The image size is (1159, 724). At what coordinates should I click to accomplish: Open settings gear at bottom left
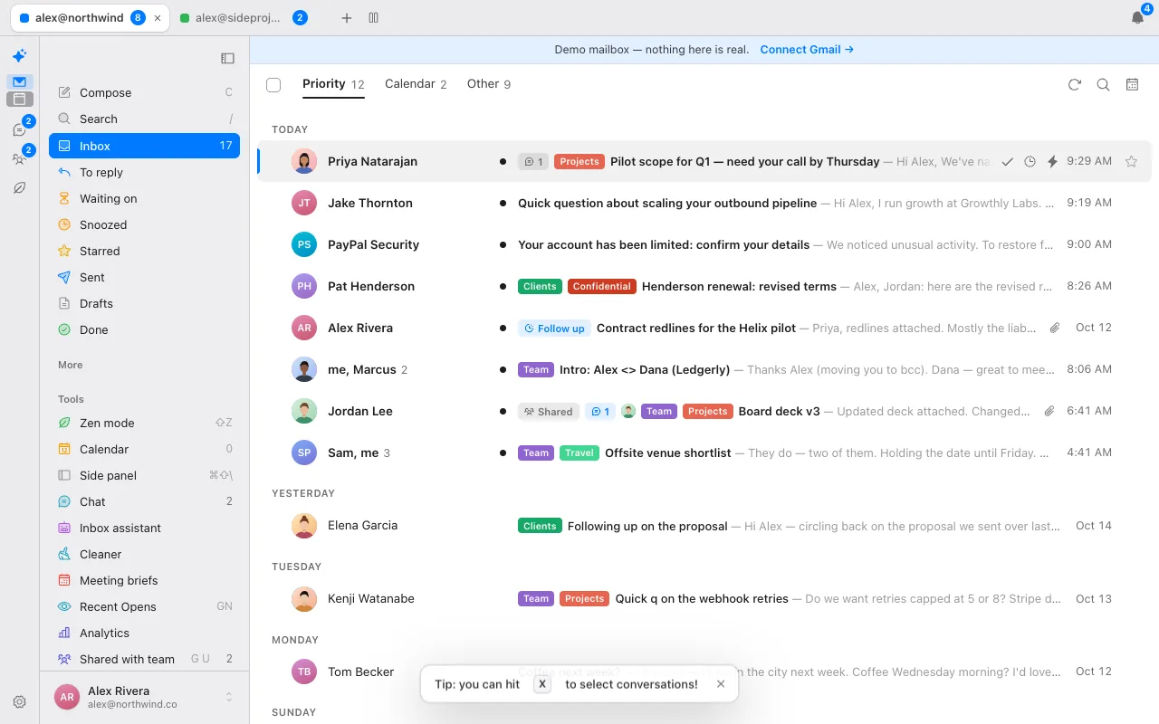click(19, 701)
